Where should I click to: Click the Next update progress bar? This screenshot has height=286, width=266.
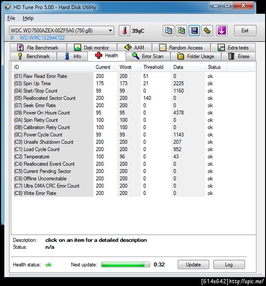[125, 264]
